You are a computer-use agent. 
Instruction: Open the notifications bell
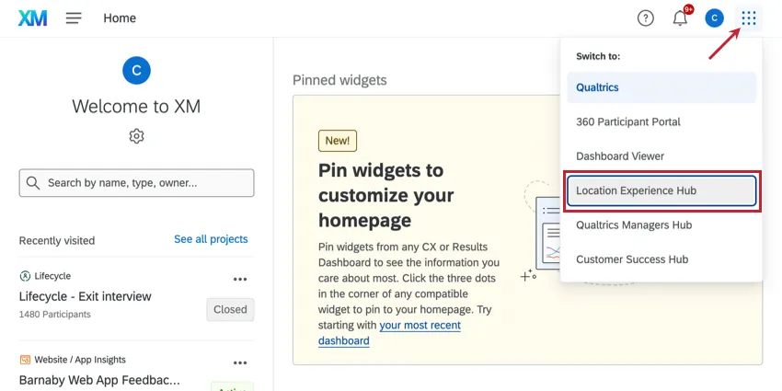coord(680,18)
